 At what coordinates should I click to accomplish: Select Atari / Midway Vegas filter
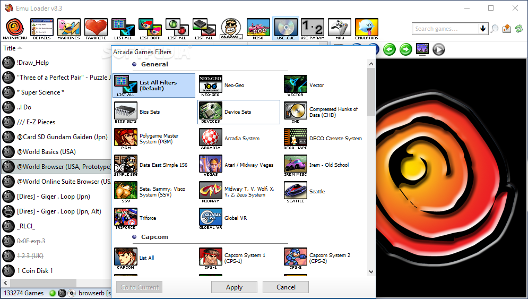[x=238, y=165]
